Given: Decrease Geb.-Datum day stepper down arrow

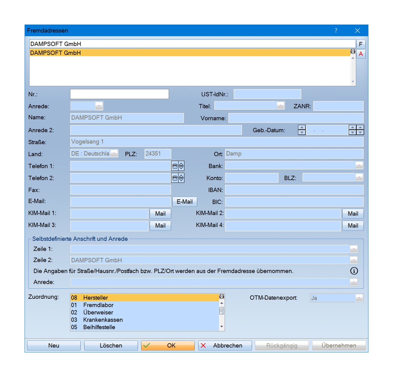Looking at the screenshot, I should pos(302,132).
